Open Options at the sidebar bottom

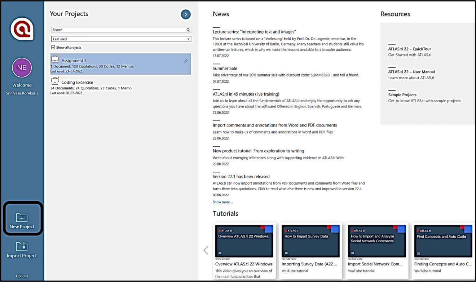(x=22, y=276)
